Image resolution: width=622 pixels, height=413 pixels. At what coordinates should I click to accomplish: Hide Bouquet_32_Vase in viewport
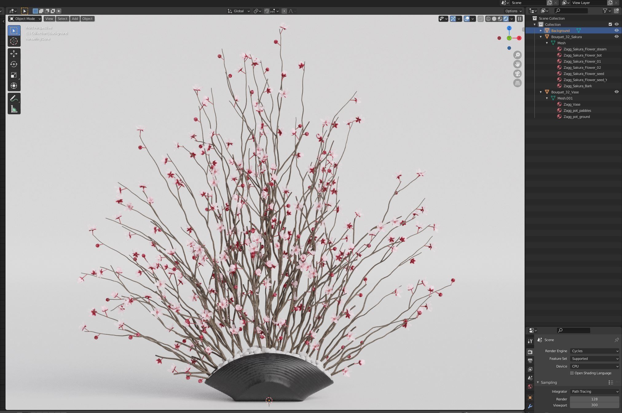pos(616,92)
